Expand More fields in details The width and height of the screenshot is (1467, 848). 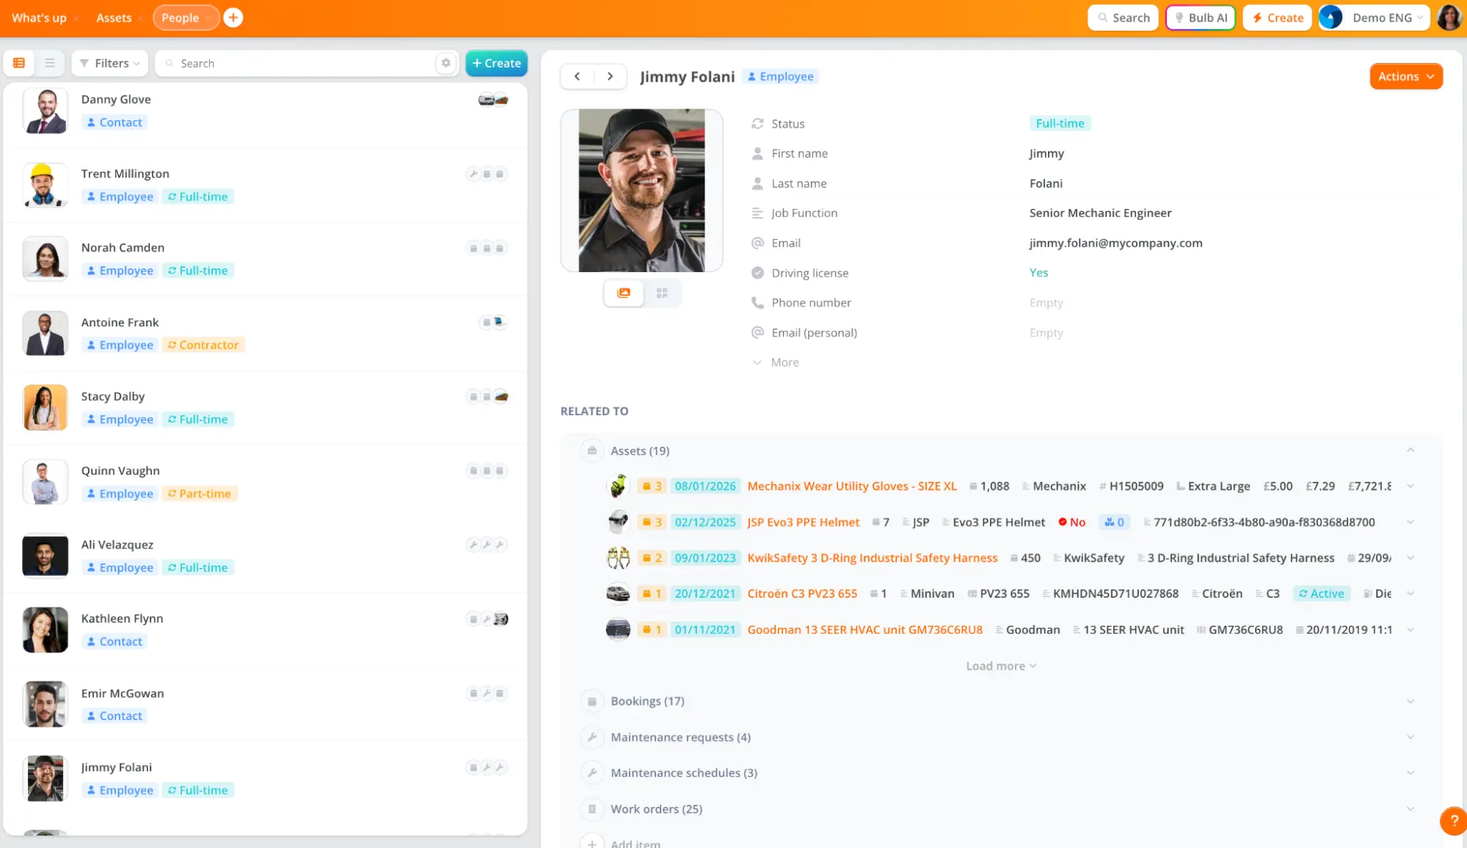click(784, 362)
